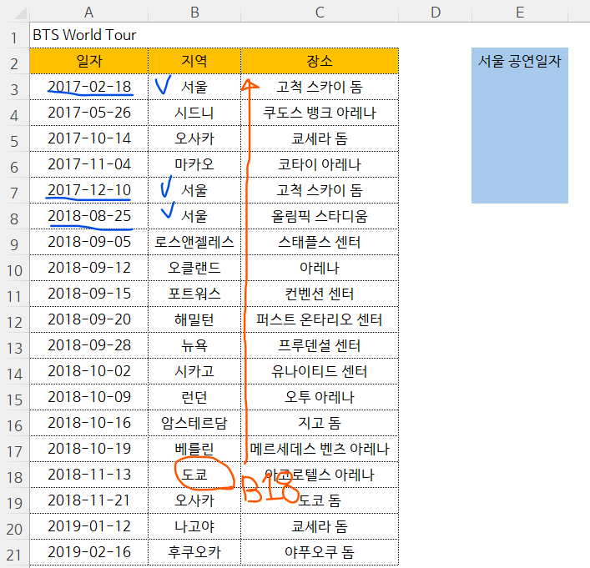The image size is (590, 568).
Task: Select date cell 2017-11-04
Action: pyautogui.click(x=88, y=164)
